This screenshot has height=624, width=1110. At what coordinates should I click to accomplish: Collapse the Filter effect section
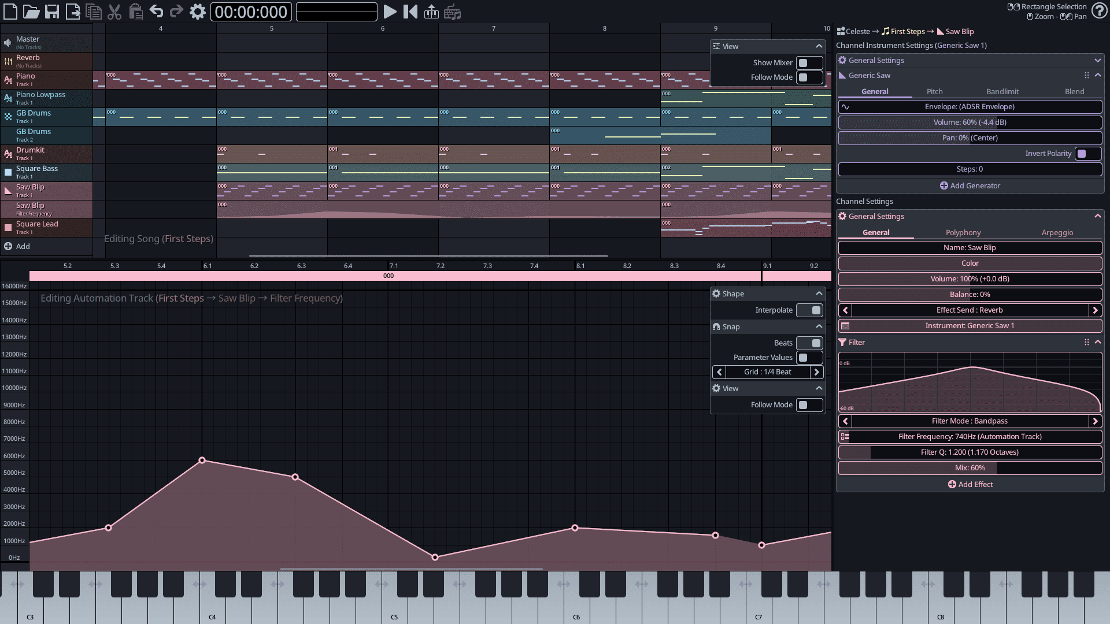[x=1097, y=342]
